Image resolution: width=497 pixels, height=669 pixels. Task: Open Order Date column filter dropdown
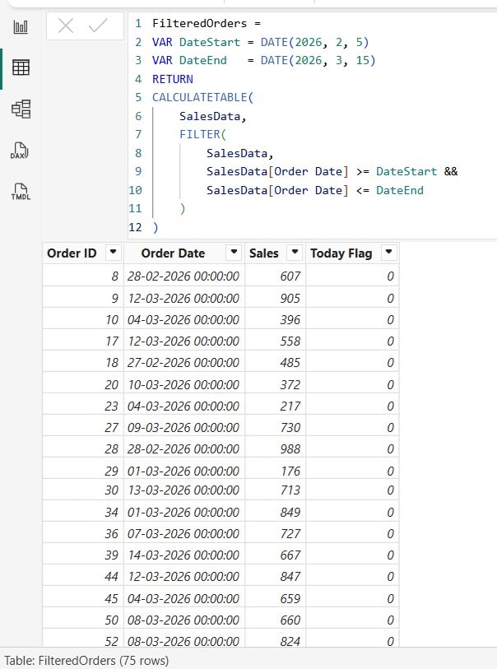coord(234,252)
